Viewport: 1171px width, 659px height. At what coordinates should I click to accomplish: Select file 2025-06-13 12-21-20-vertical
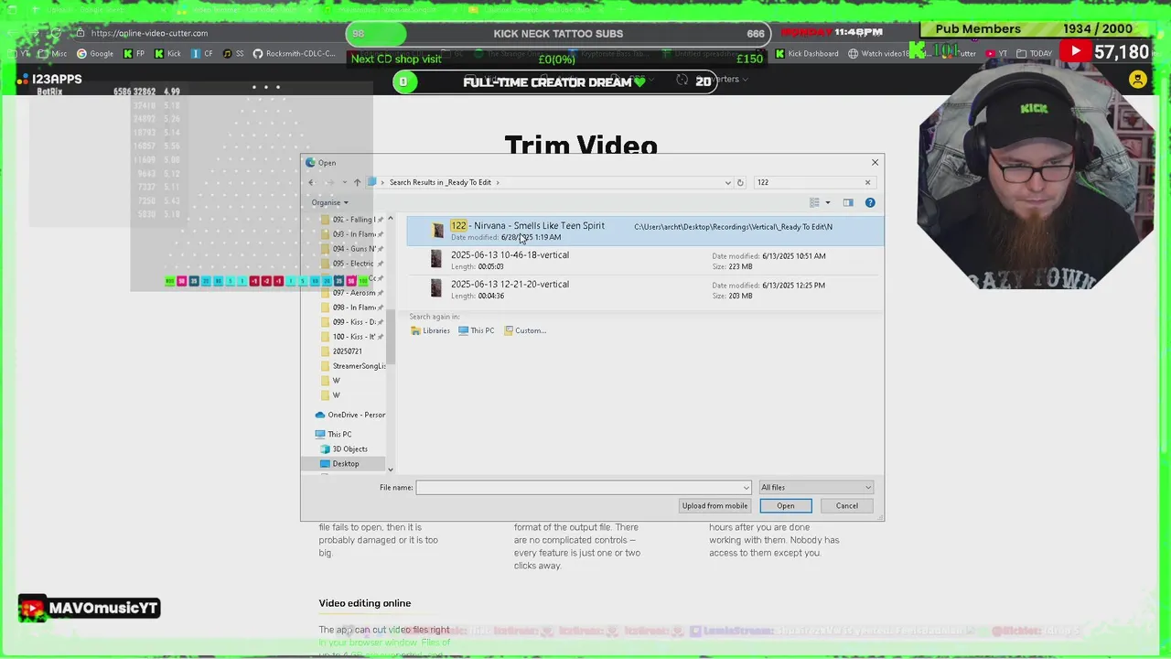[x=645, y=289]
